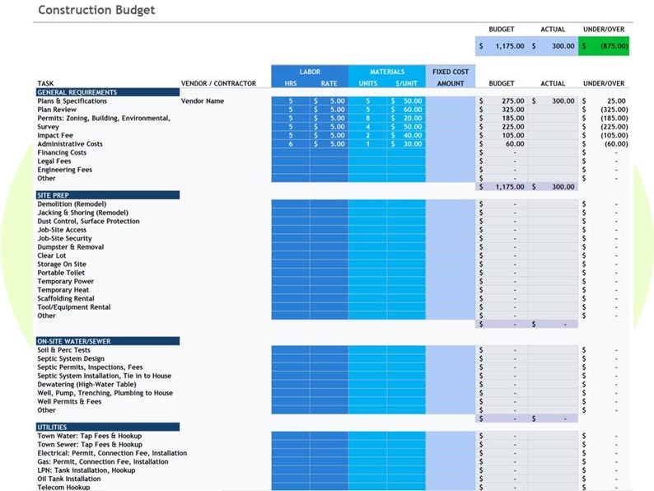
Task: Click the LABOR column group header
Action: pyautogui.click(x=310, y=72)
